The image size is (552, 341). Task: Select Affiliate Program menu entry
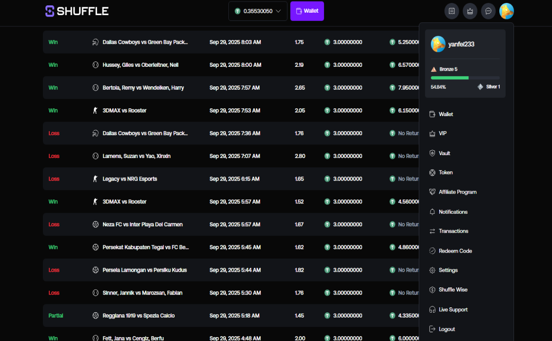click(457, 192)
